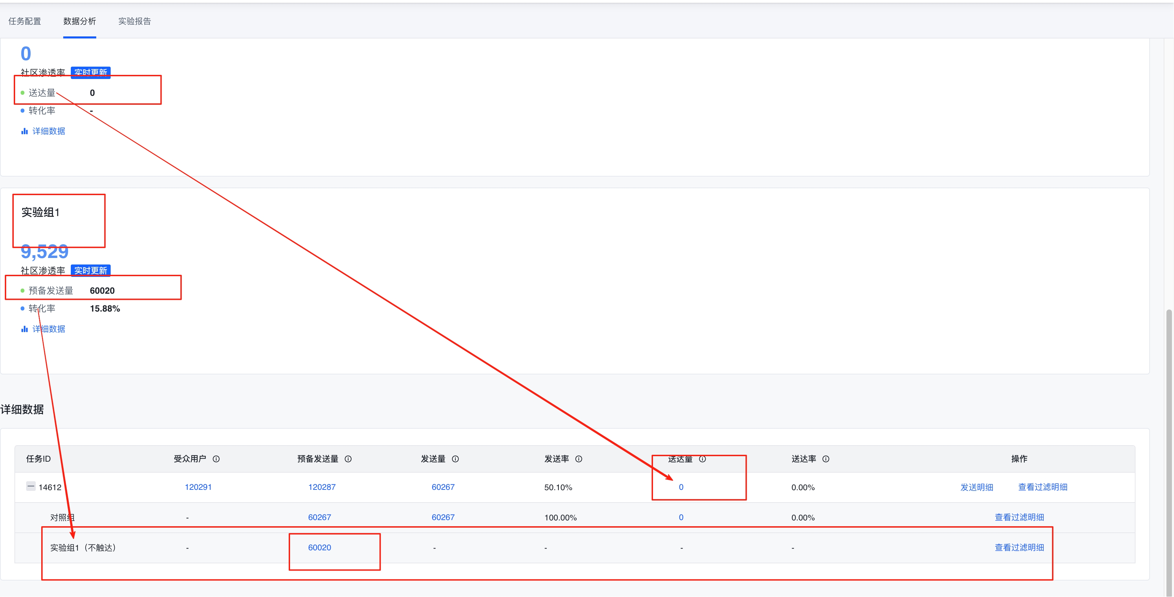This screenshot has width=1174, height=597.
Task: Open 查看过滤明细 for 对照组 row
Action: click(x=1019, y=517)
